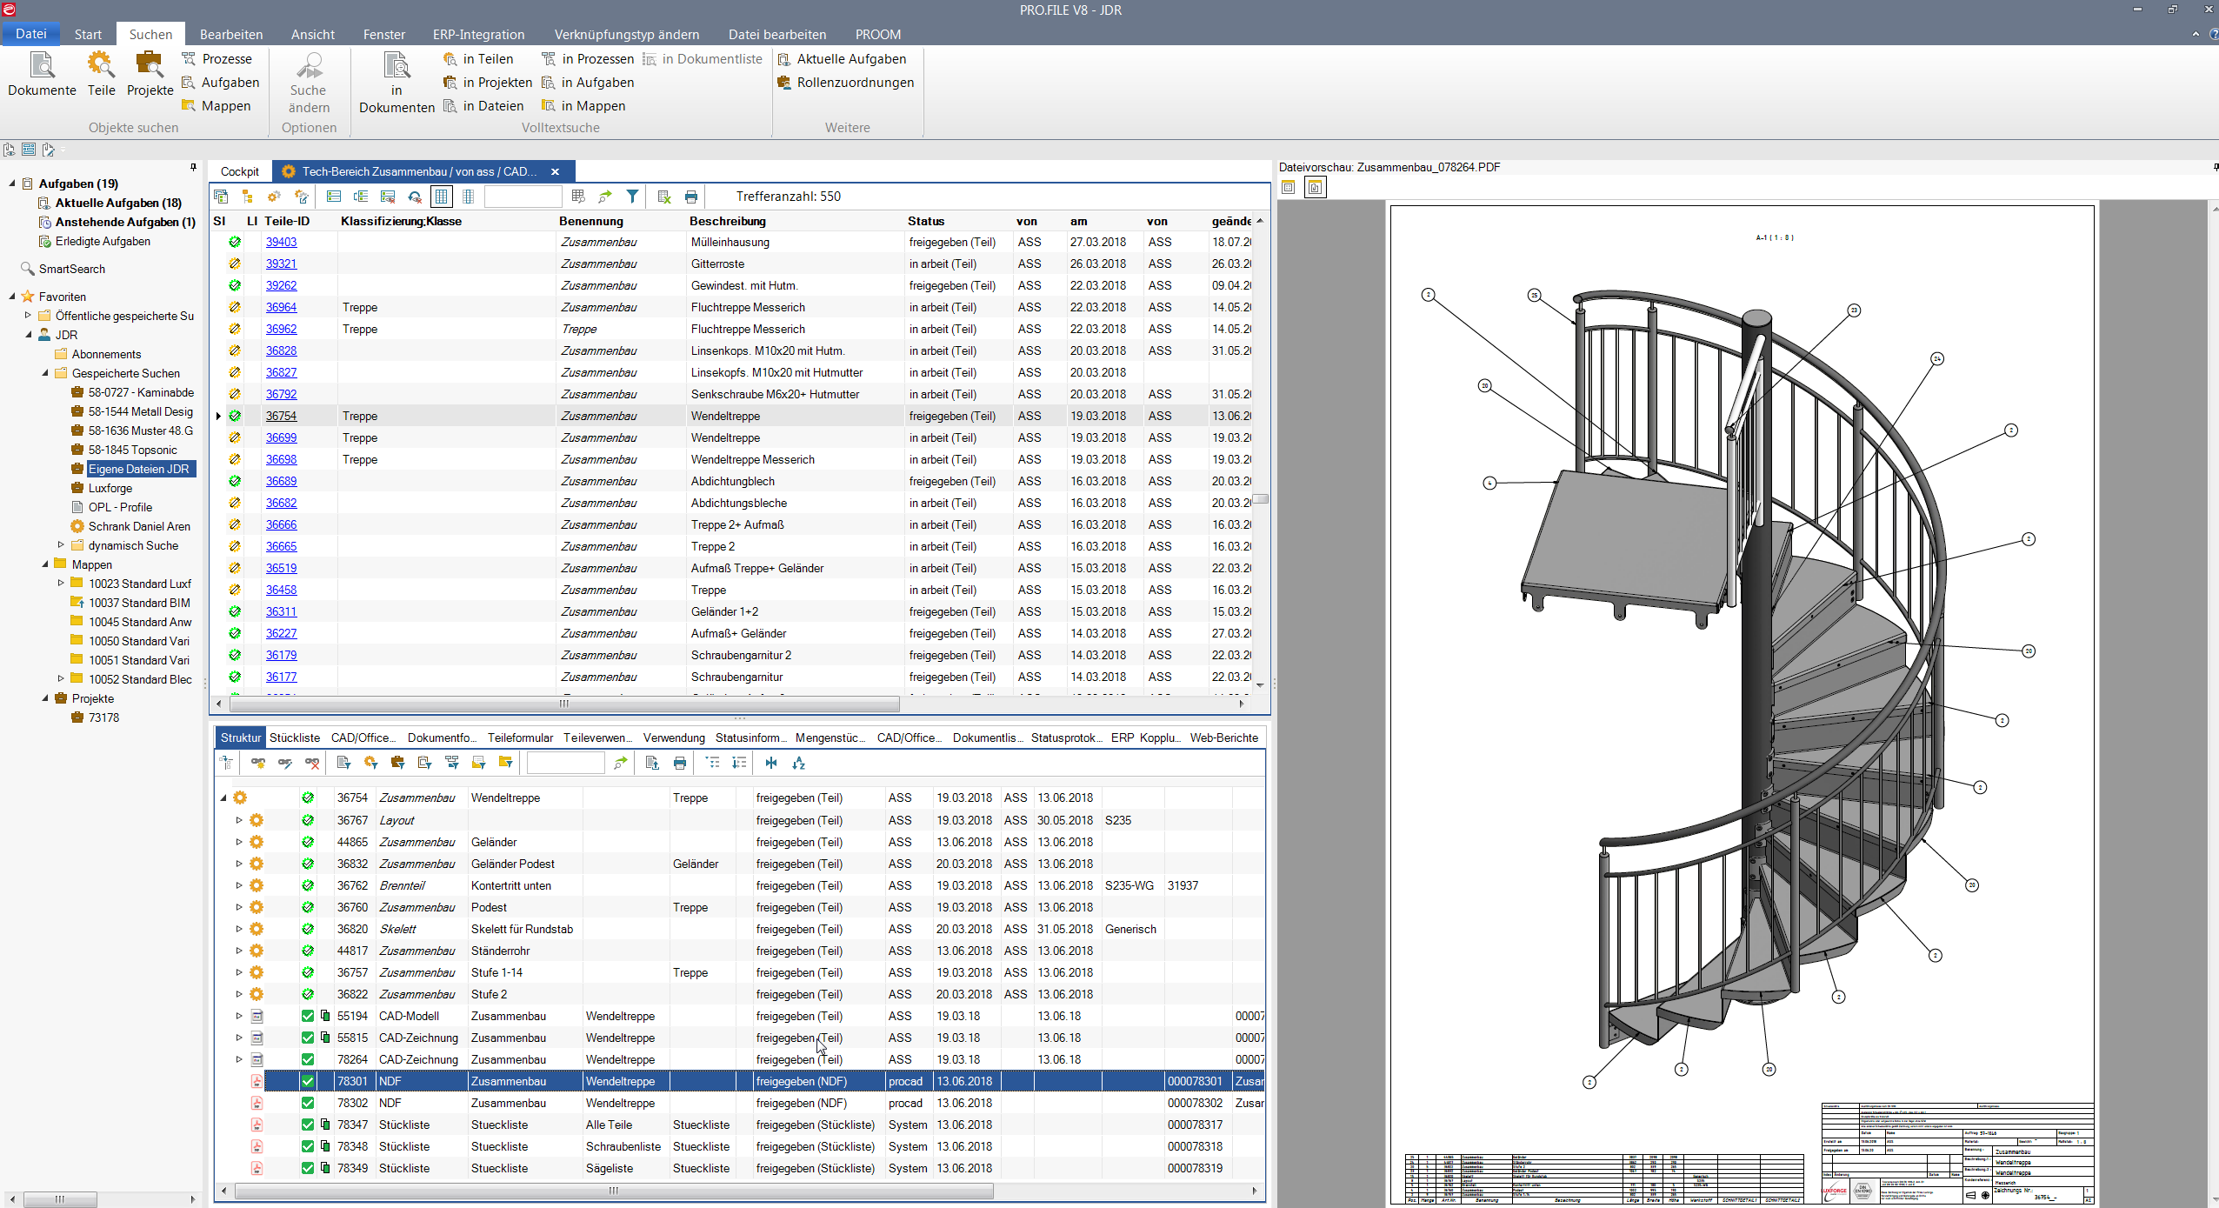2219x1208 pixels.
Task: Click the filter funnel icon in results toolbar
Action: (x=632, y=197)
